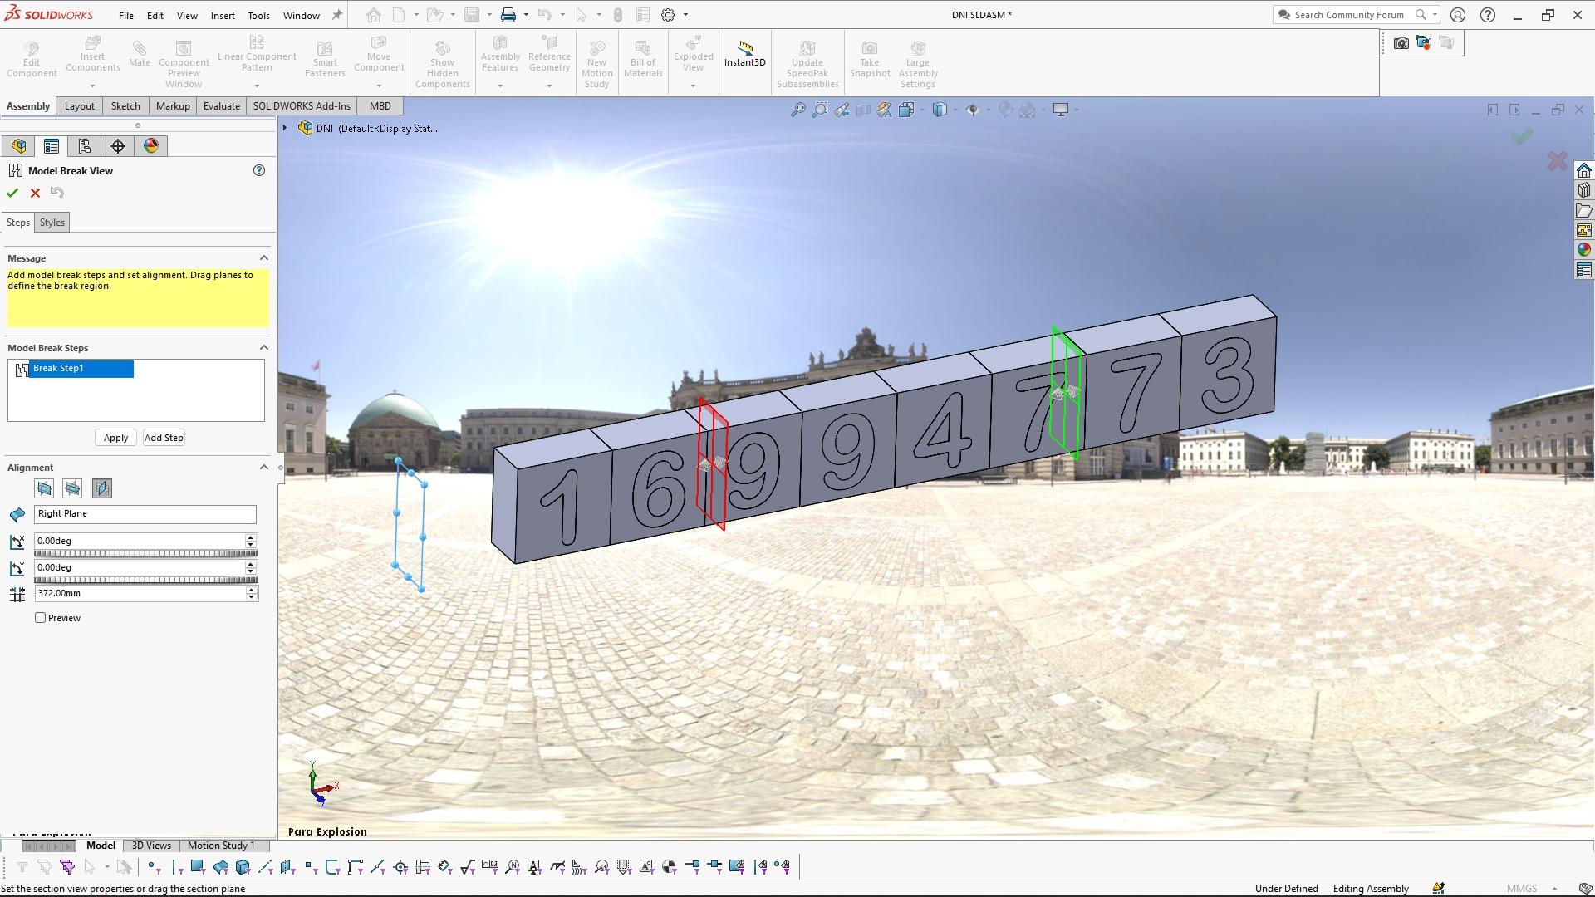Image resolution: width=1595 pixels, height=897 pixels.
Task: Switch to the Evaluate tab
Action: click(x=222, y=106)
